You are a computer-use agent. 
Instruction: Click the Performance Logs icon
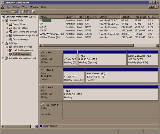coord(10,35)
